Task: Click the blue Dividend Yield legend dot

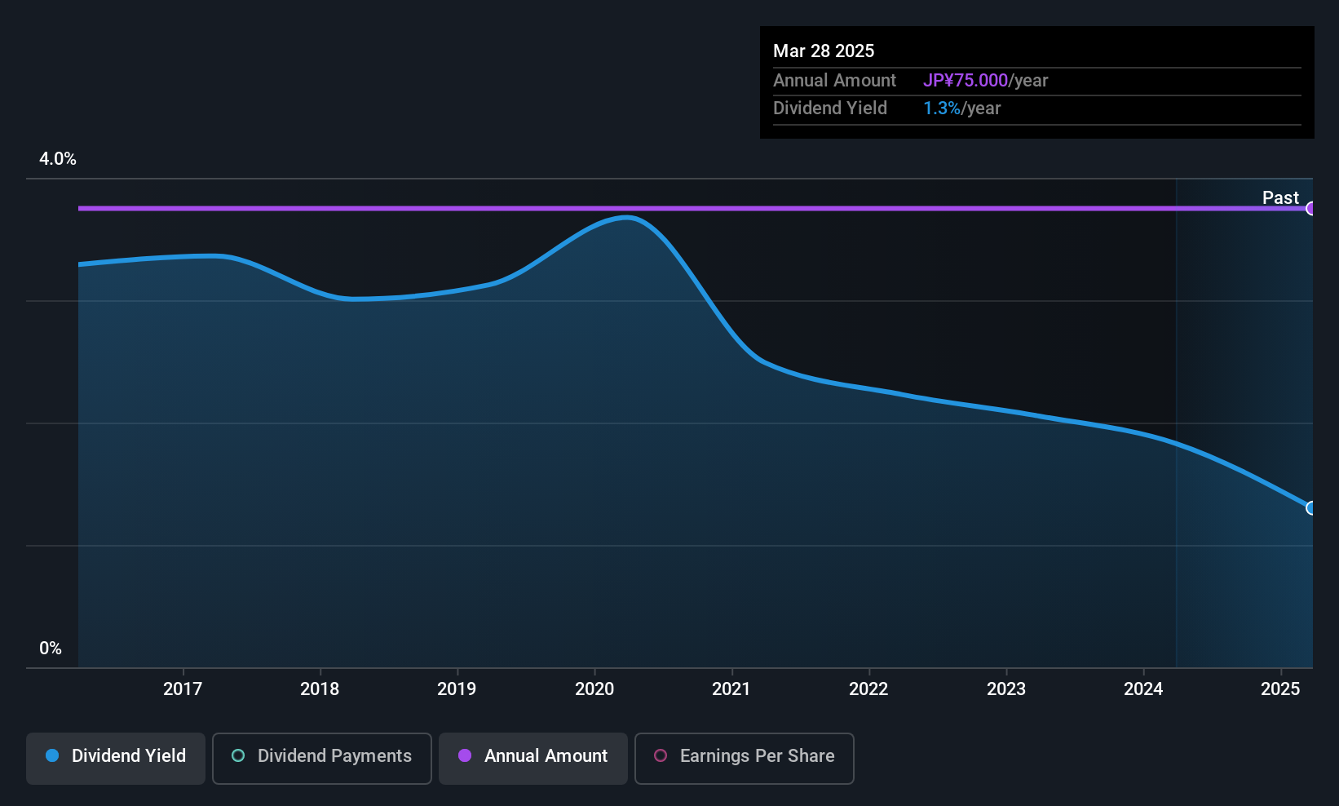Action: 52,755
